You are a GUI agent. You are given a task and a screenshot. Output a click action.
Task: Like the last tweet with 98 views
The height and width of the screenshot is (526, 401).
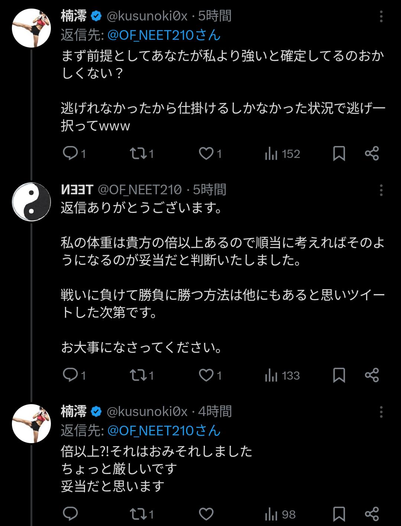click(x=206, y=514)
